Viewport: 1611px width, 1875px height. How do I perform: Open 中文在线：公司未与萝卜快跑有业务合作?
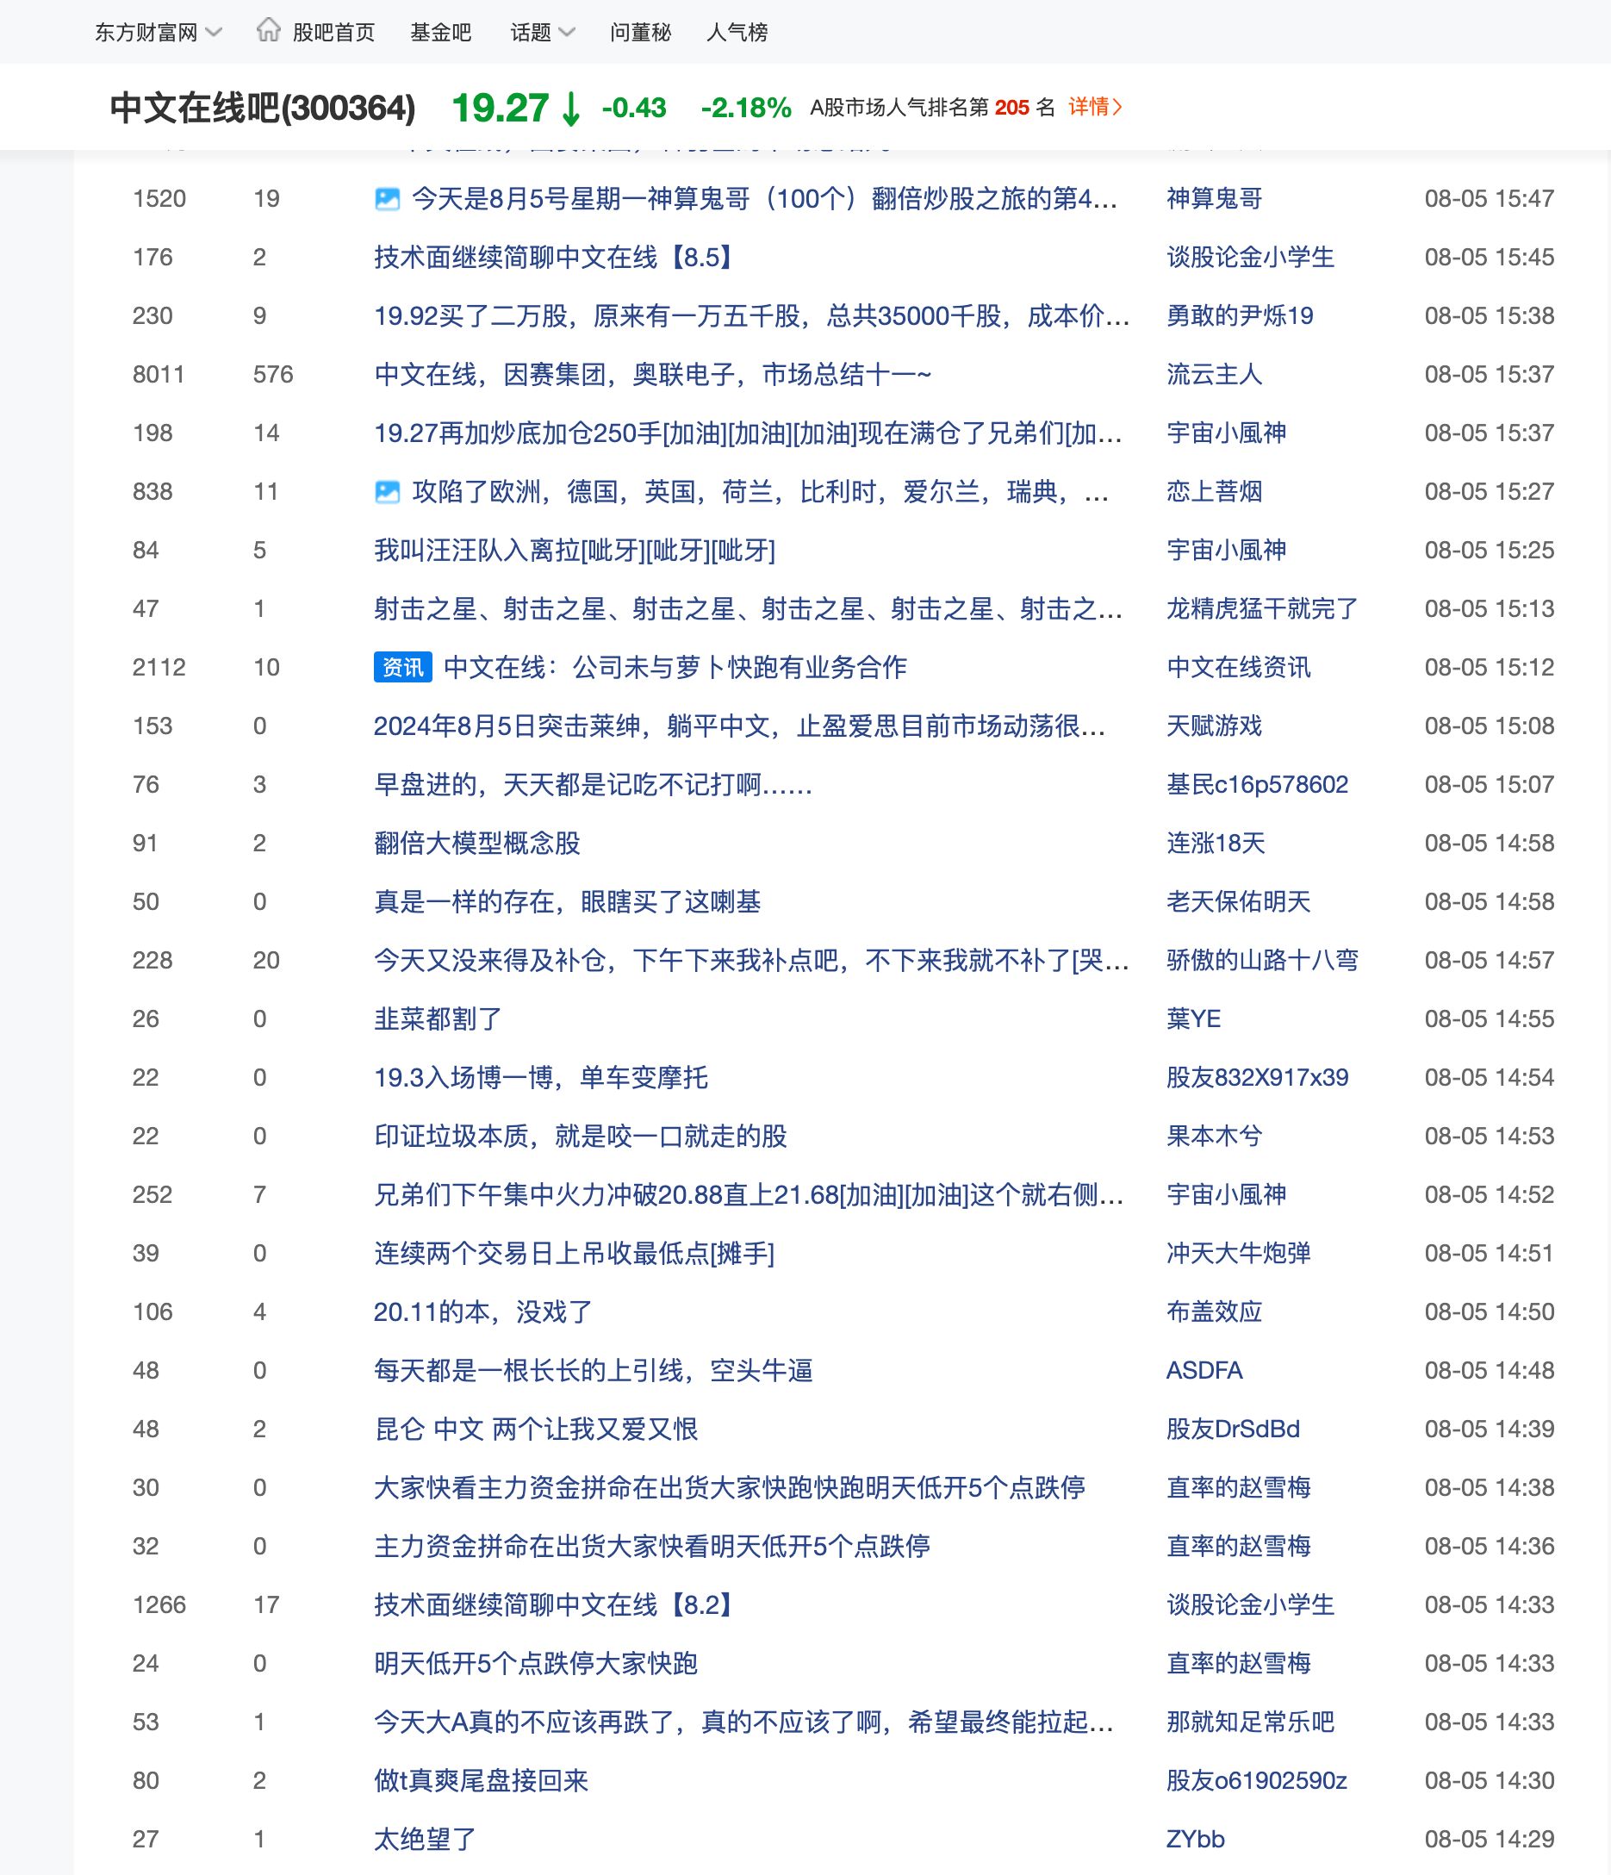click(x=675, y=668)
